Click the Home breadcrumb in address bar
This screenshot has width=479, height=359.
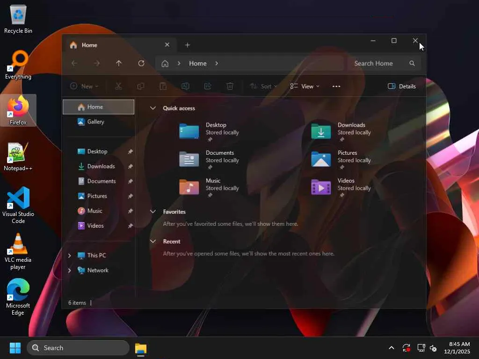(x=198, y=64)
